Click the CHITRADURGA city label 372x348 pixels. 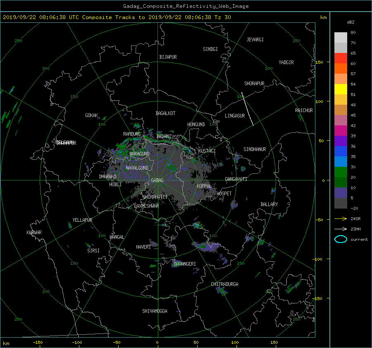224,284
